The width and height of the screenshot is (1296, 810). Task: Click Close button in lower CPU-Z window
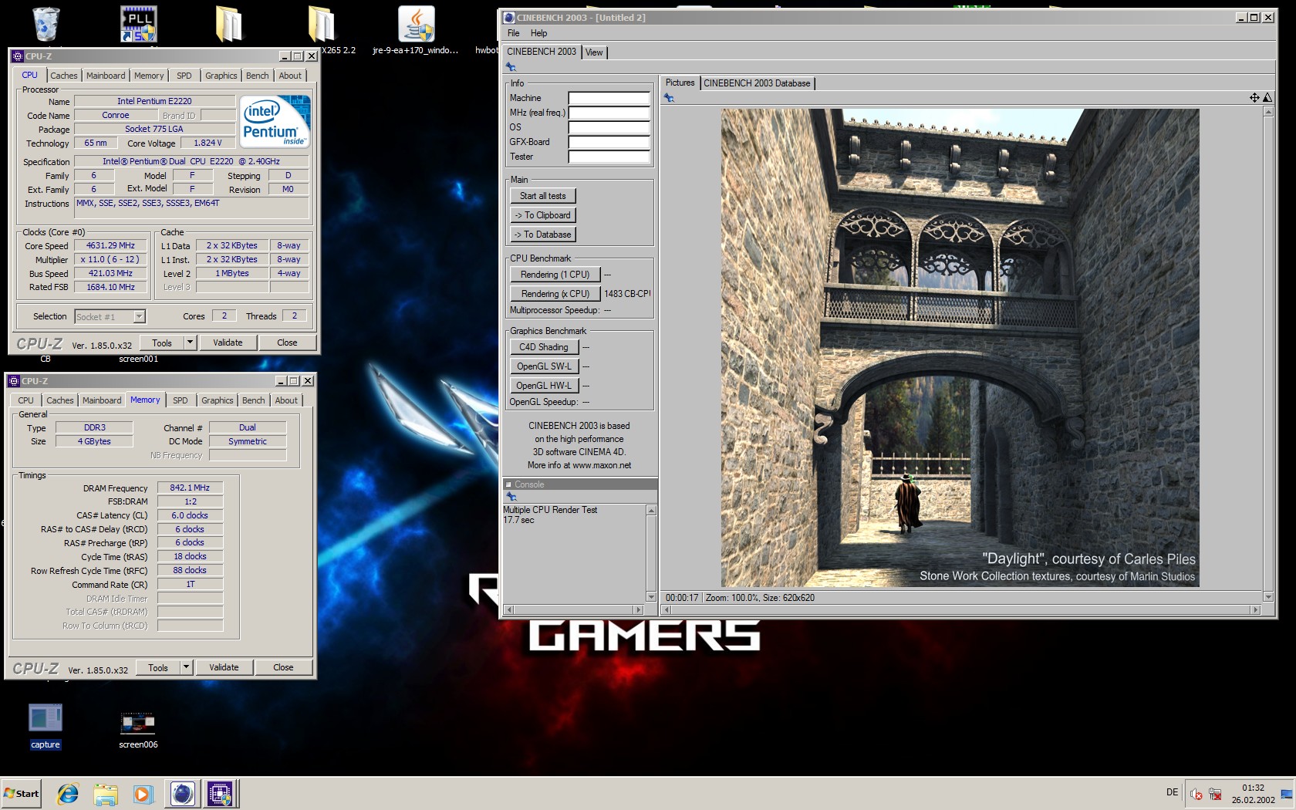pos(283,667)
